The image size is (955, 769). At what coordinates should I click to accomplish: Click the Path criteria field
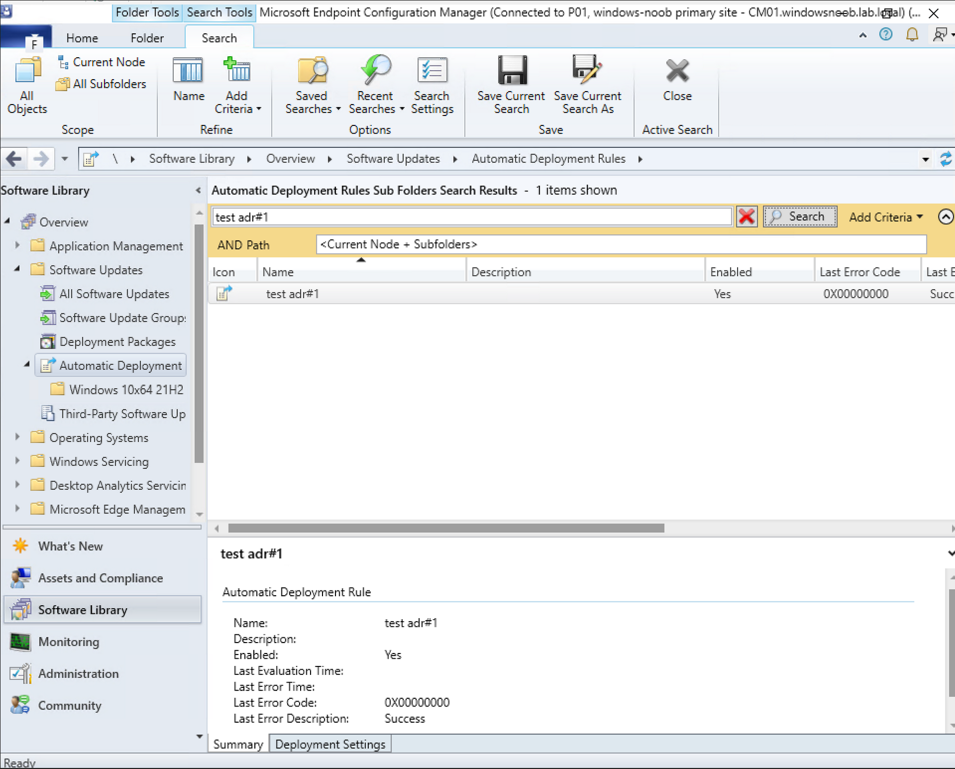[x=621, y=245]
